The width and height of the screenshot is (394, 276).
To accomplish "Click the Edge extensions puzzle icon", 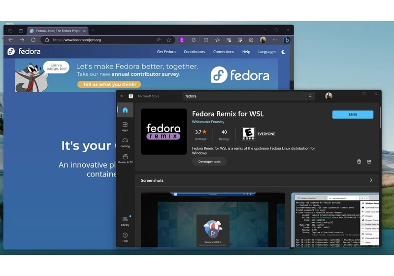I will click(x=194, y=40).
